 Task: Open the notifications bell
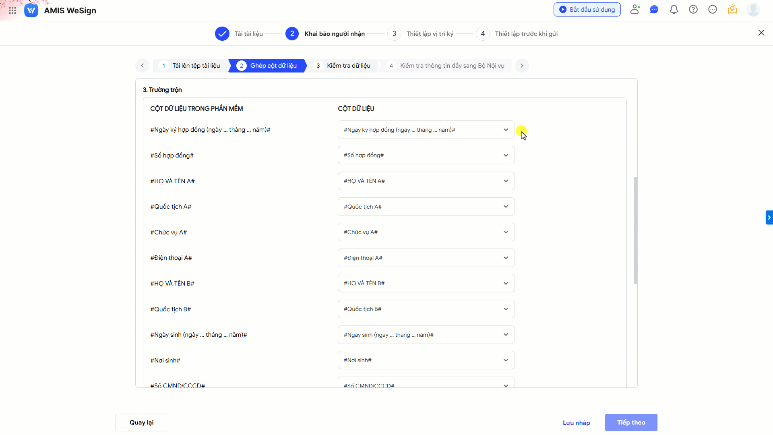click(674, 9)
